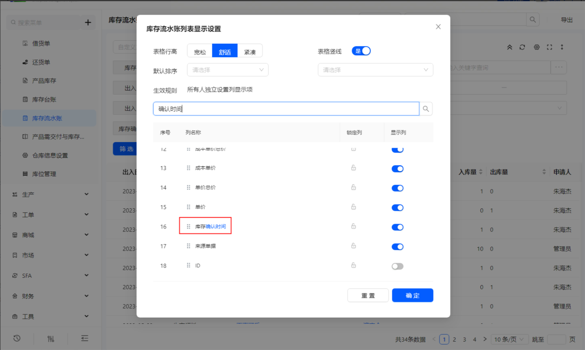Open the 10 条/页 page size dropdown
The width and height of the screenshot is (585, 350).
[509, 340]
